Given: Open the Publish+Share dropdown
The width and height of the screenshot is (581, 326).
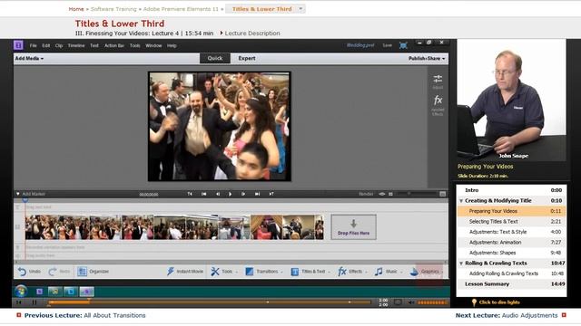Looking at the screenshot, I should point(427,58).
